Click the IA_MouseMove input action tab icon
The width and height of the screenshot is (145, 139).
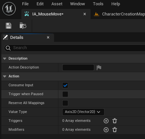(x=27, y=14)
